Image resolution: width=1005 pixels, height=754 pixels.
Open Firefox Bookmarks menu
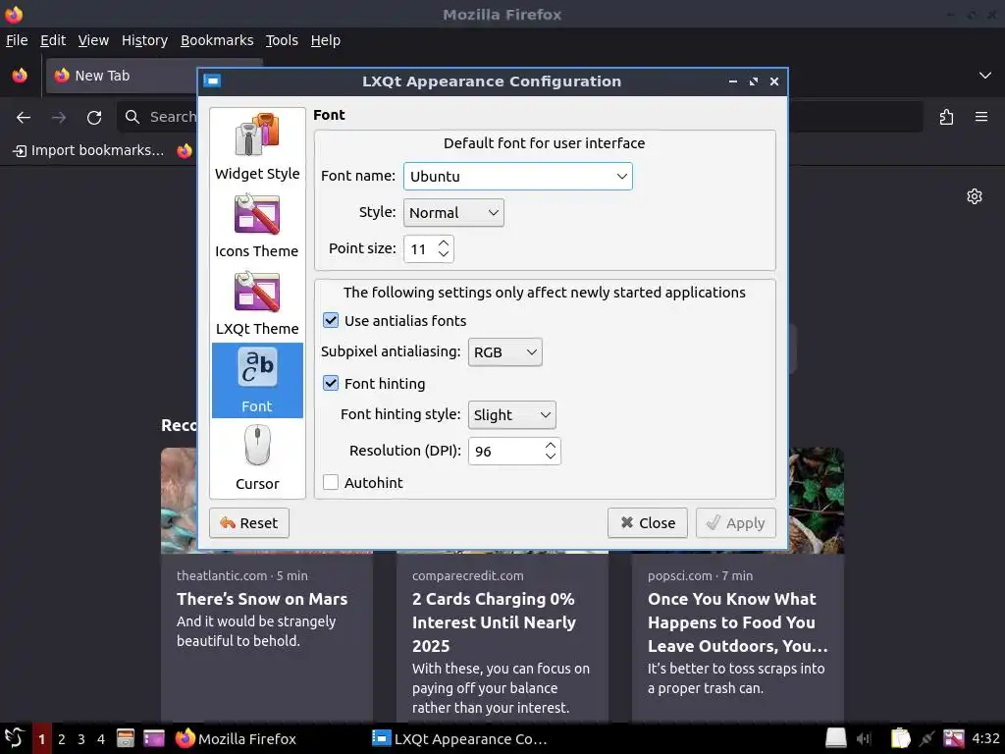click(x=217, y=40)
